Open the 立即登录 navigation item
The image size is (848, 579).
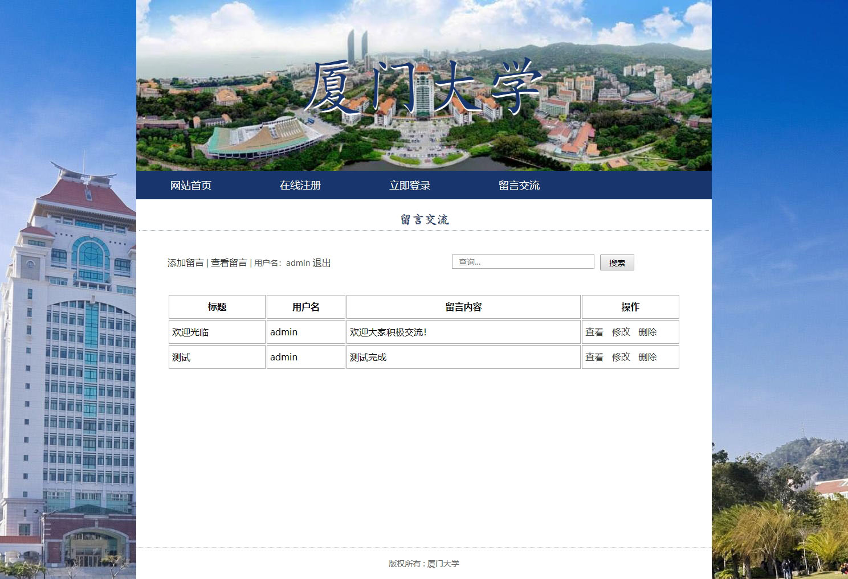coord(410,185)
